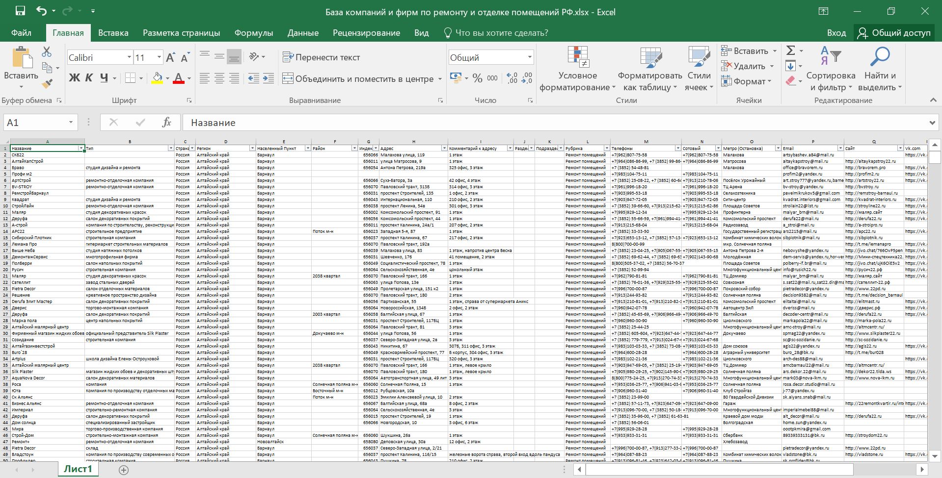This screenshot has width=942, height=478.
Task: Select the Format Painter brush icon
Action: [x=47, y=84]
